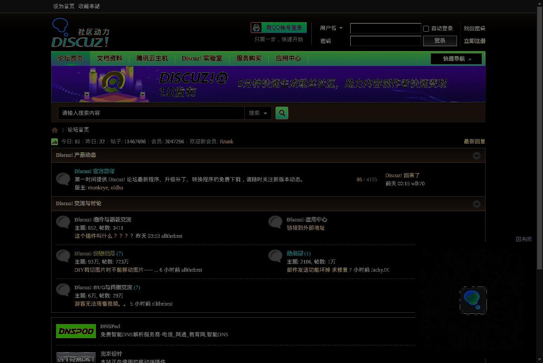
Task: Click the 克米设计 logo image
Action: coord(76,357)
